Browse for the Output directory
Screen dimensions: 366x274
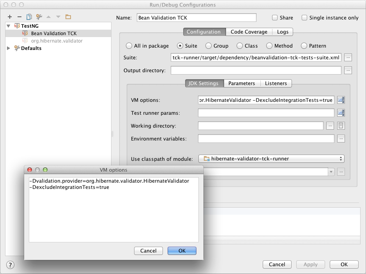pyautogui.click(x=348, y=70)
